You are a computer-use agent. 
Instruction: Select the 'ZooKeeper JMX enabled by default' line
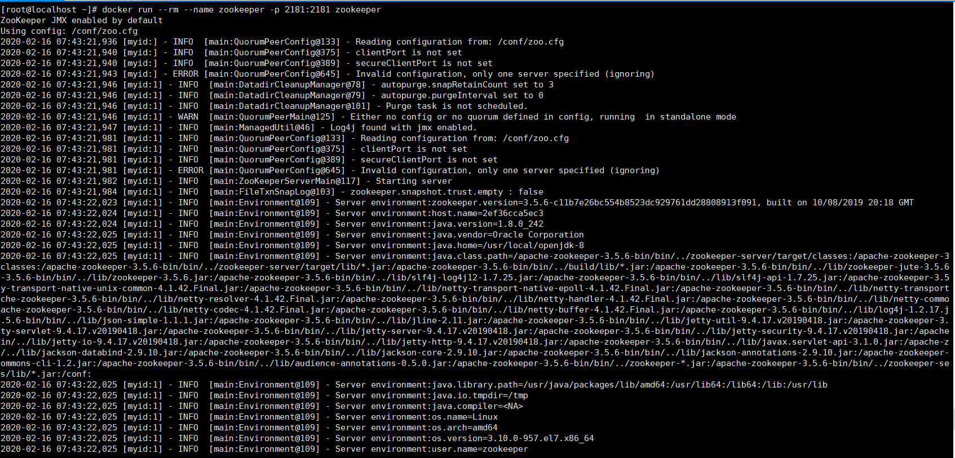(82, 20)
